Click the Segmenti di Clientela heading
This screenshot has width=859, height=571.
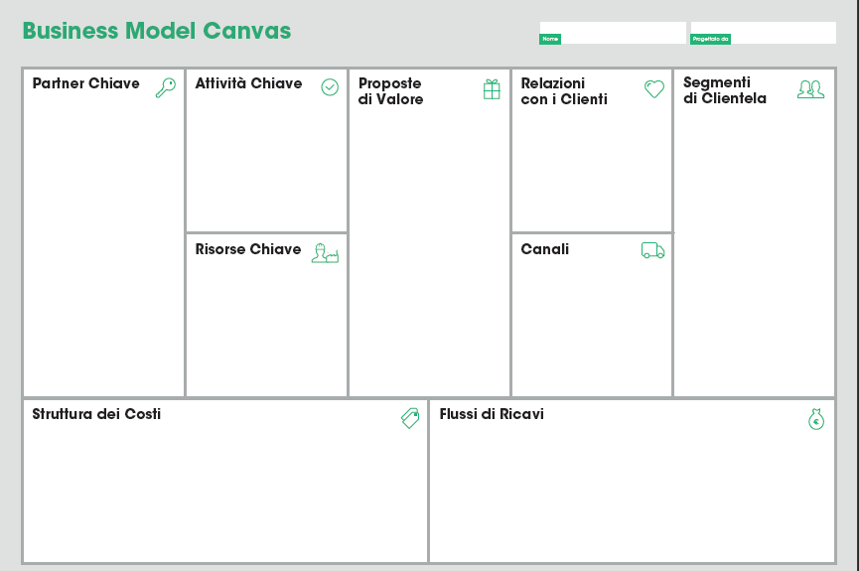coord(725,90)
